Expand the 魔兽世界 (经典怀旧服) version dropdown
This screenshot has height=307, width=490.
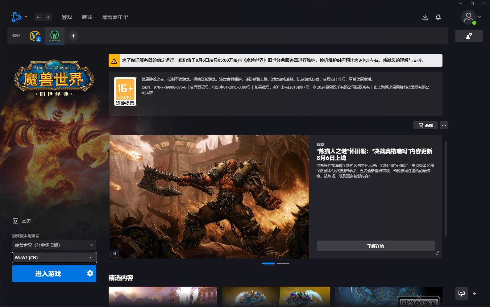pos(54,245)
